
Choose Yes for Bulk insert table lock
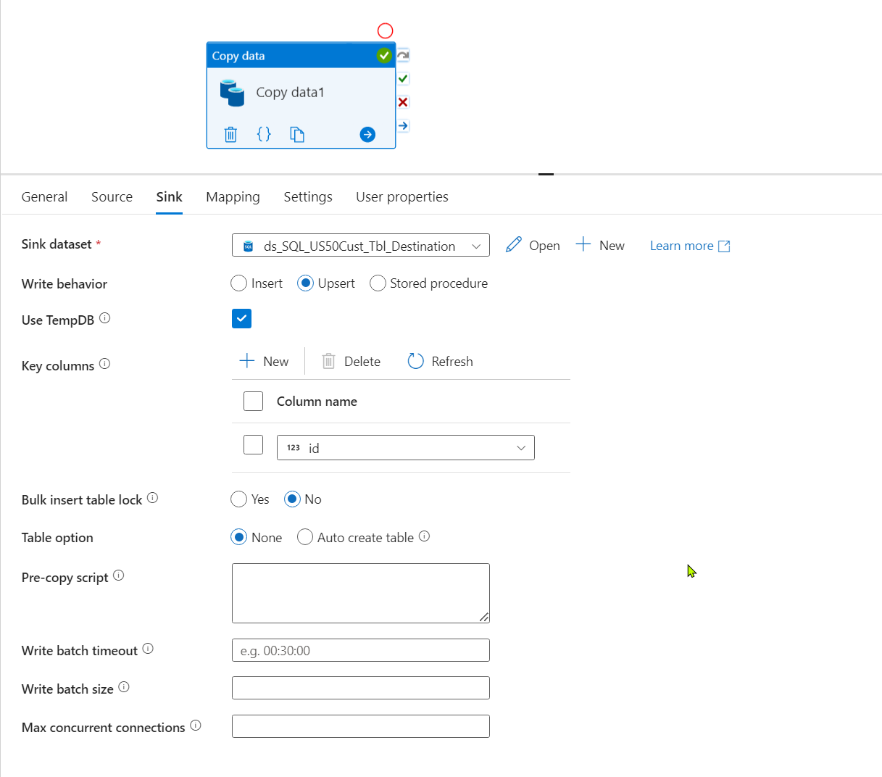point(238,499)
